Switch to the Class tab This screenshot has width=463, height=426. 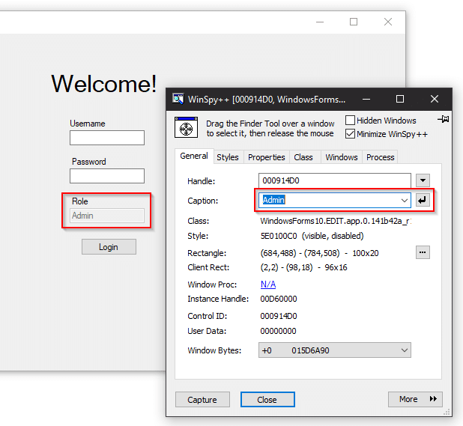click(303, 157)
